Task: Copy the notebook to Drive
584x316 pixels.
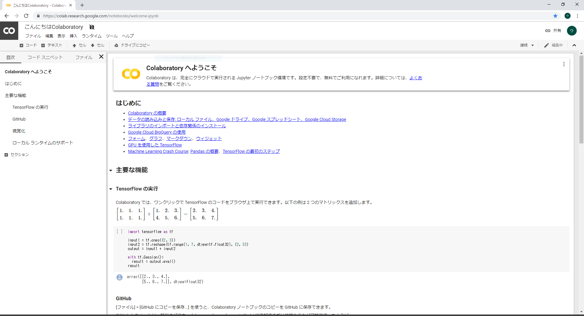Action: 132,45
